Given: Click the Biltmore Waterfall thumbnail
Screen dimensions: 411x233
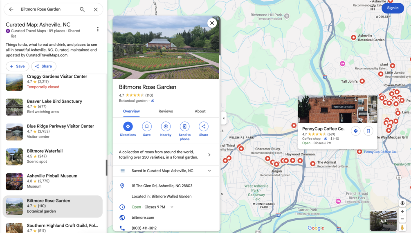Looking at the screenshot, I should [x=14, y=157].
